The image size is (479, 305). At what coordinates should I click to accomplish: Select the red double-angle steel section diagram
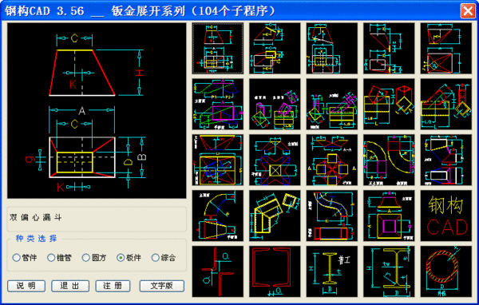pyautogui.click(x=218, y=271)
